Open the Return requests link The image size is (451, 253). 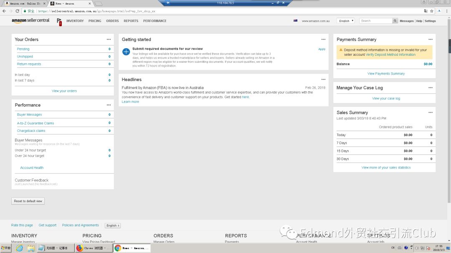pyautogui.click(x=29, y=64)
